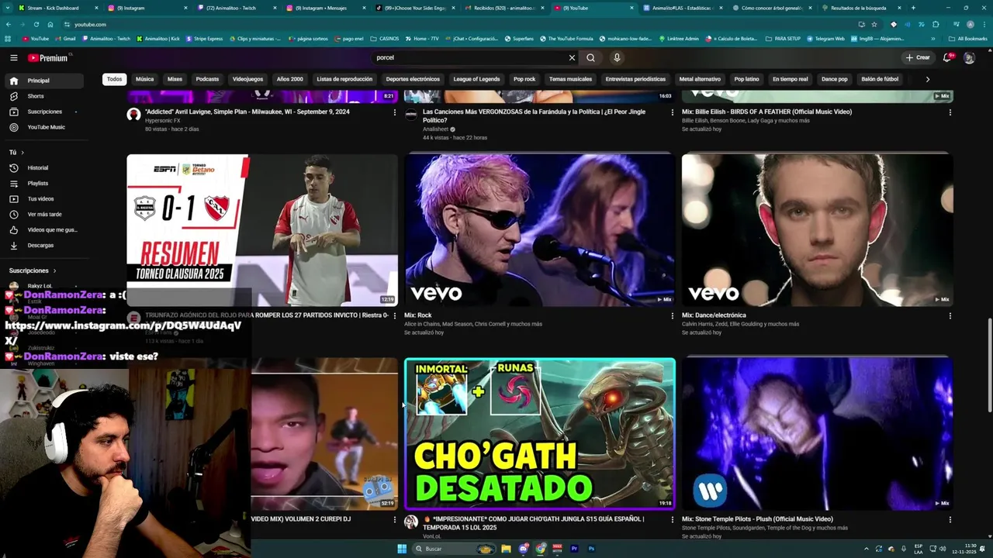The image size is (993, 558).
Task: Select the League of Legends filter chip
Action: pyautogui.click(x=476, y=79)
